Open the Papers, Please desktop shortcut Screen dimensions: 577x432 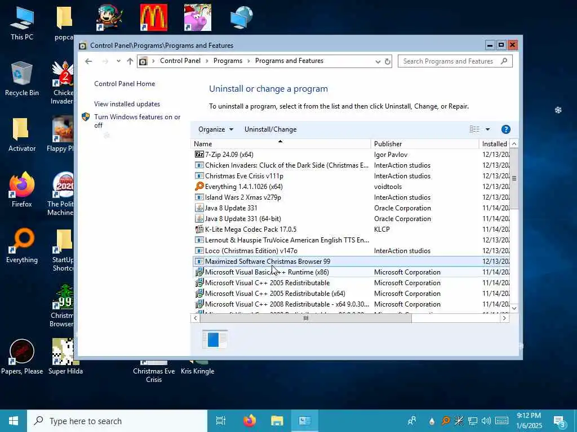22,357
